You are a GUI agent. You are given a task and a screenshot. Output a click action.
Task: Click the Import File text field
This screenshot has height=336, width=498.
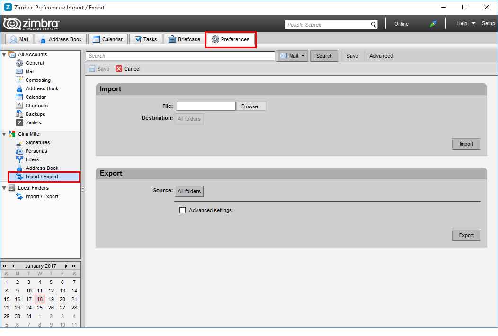(x=206, y=106)
